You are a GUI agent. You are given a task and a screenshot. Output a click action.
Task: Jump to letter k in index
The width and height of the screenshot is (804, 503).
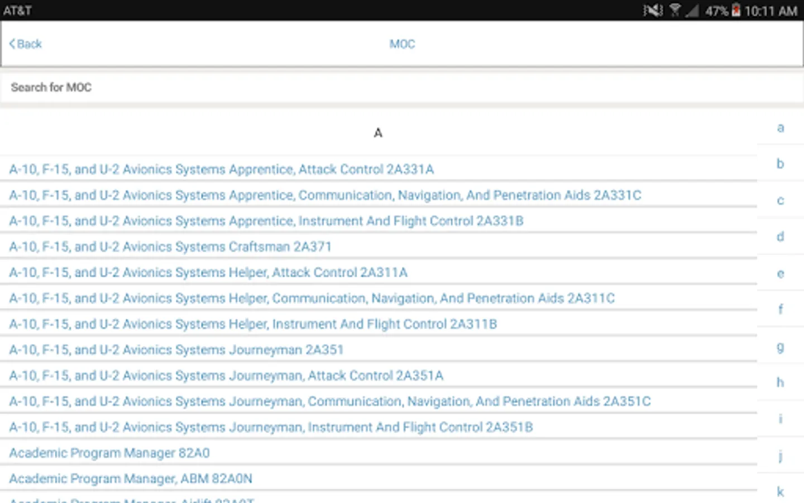coord(780,492)
